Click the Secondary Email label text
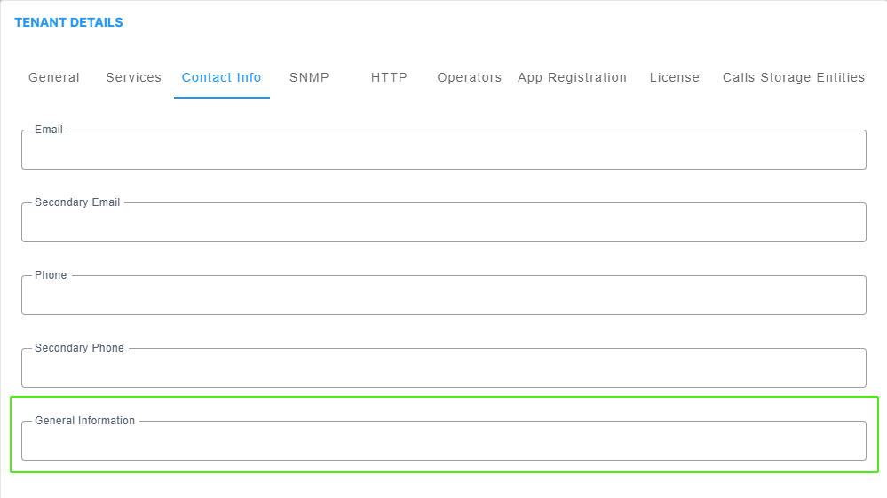Screen dimensions: 887x498 [x=77, y=202]
